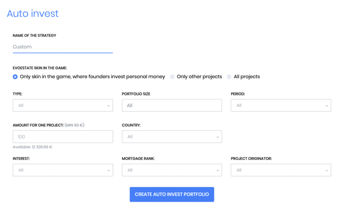Open the Mortgage Rank dropdown

pyautogui.click(x=172, y=170)
